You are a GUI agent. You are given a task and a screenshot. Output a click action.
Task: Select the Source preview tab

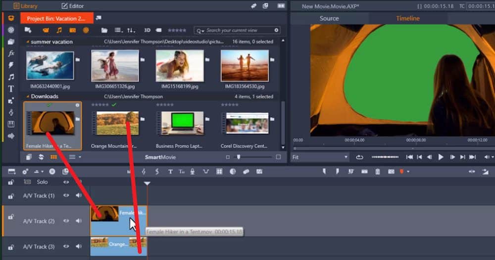pyautogui.click(x=329, y=18)
